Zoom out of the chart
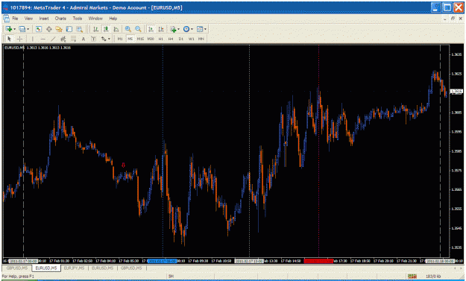This screenshot has width=466, height=281. (x=138, y=29)
